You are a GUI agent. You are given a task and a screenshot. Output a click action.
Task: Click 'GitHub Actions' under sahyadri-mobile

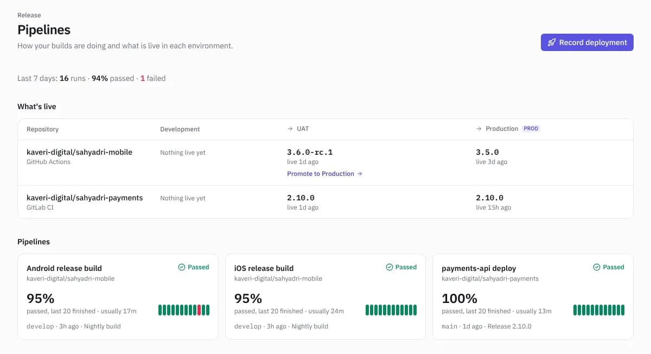tap(48, 162)
